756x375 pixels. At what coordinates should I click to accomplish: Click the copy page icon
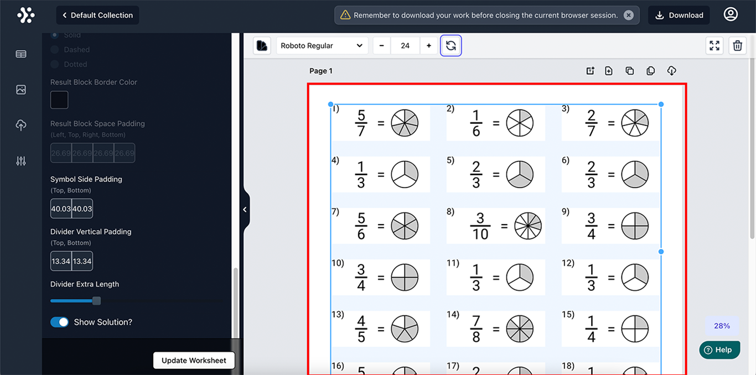click(x=630, y=71)
